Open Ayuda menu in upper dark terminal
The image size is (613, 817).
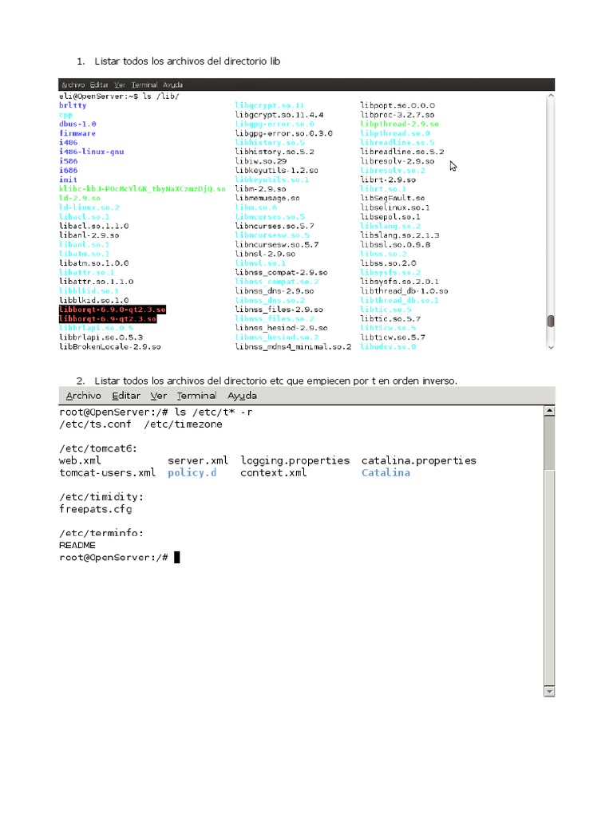(x=172, y=85)
